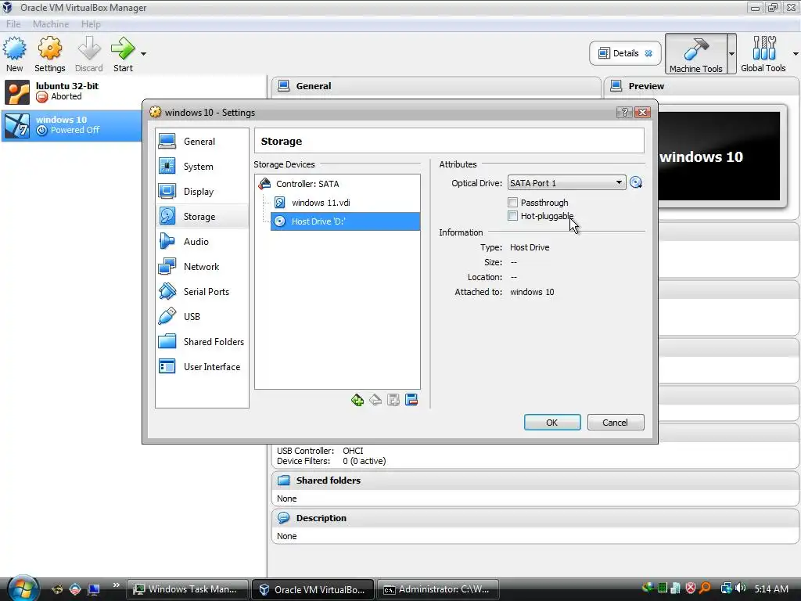Expand the Start button dropdown arrow
This screenshot has width=801, height=601.
(144, 54)
